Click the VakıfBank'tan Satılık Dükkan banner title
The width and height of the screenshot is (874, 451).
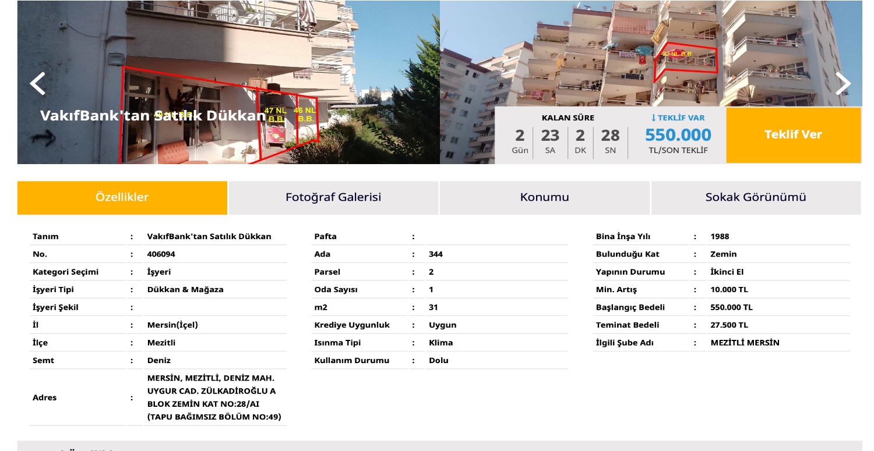pos(153,116)
